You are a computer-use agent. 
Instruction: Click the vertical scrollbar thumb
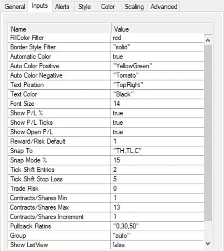click(x=208, y=133)
